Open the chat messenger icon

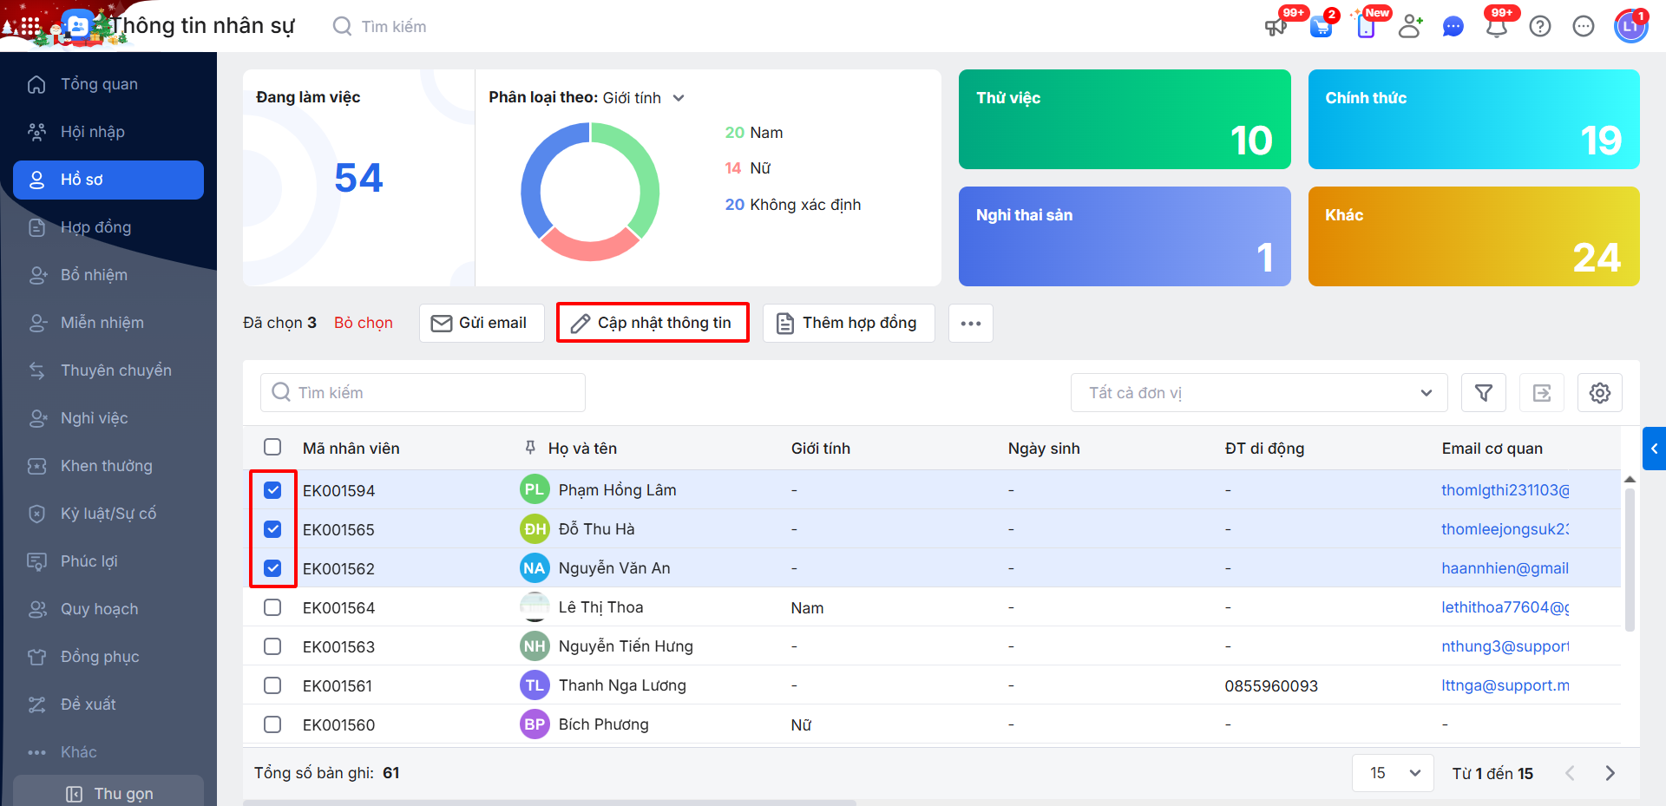1453,27
